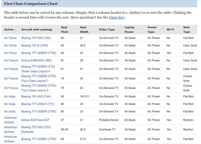Sort table by Power Type header
This screenshot has height=144, width=201.
[152, 30]
